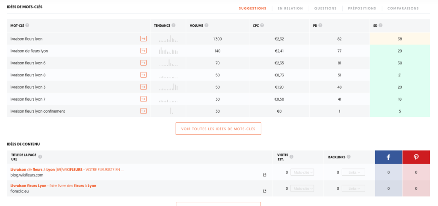Click the CPC value €2,32

[279, 39]
